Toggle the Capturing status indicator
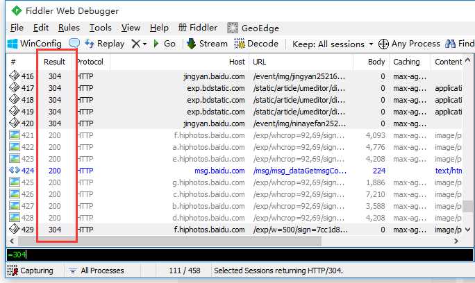 [x=30, y=271]
